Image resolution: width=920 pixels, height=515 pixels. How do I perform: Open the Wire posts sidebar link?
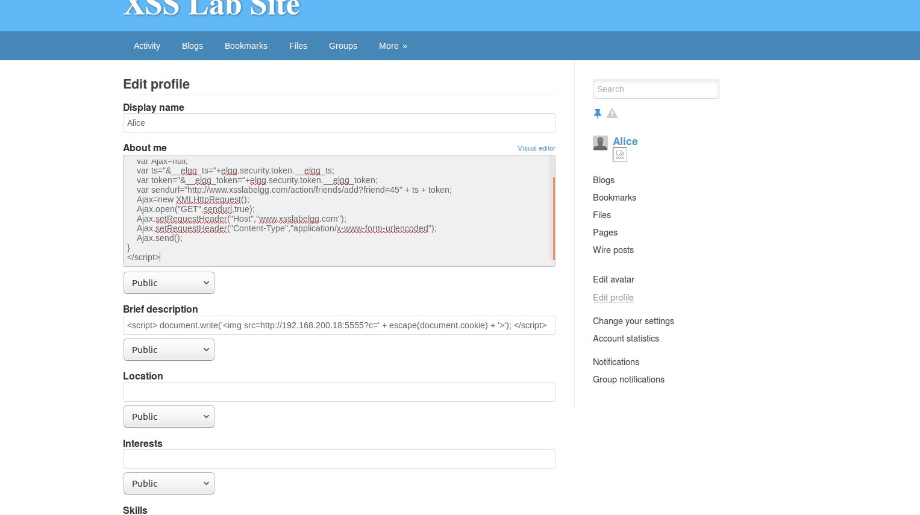[613, 250]
